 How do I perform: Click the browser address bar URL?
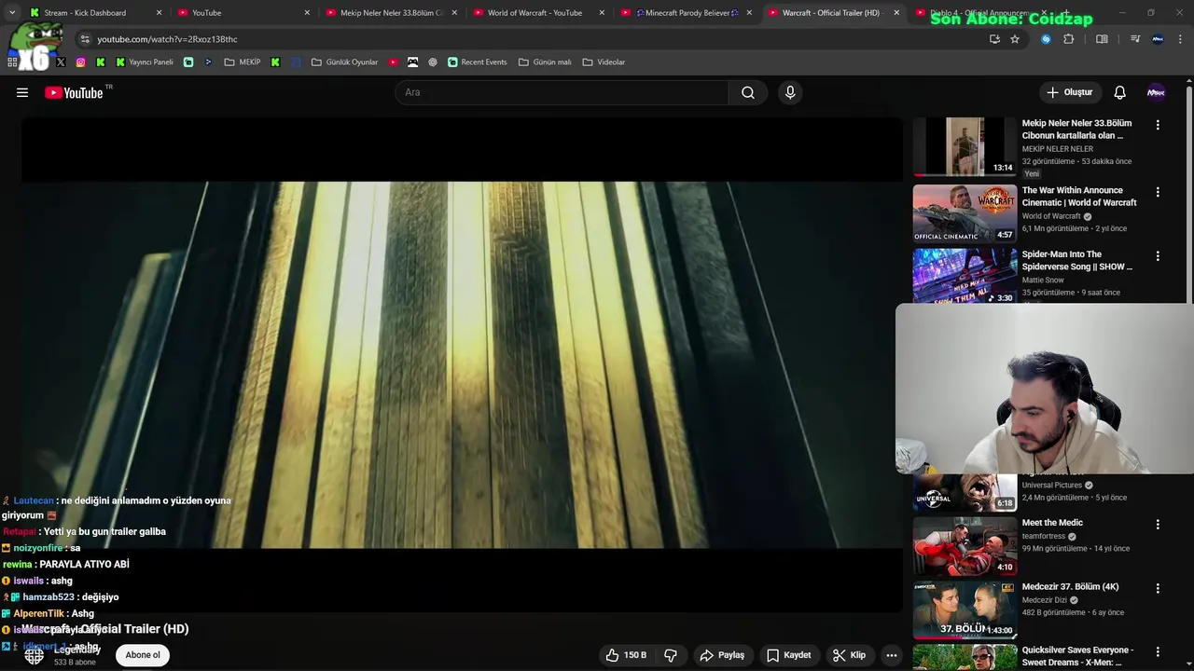tap(168, 39)
